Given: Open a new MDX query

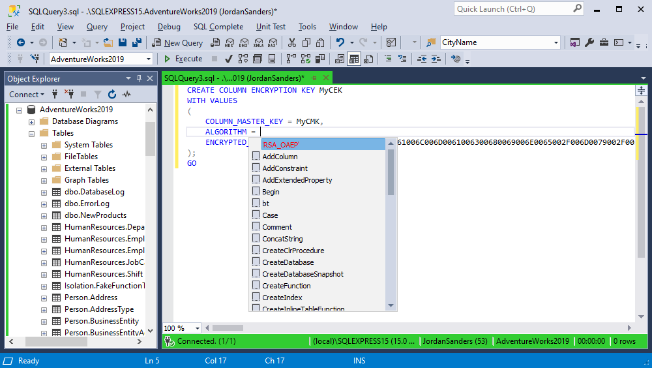Looking at the screenshot, I should (230, 42).
